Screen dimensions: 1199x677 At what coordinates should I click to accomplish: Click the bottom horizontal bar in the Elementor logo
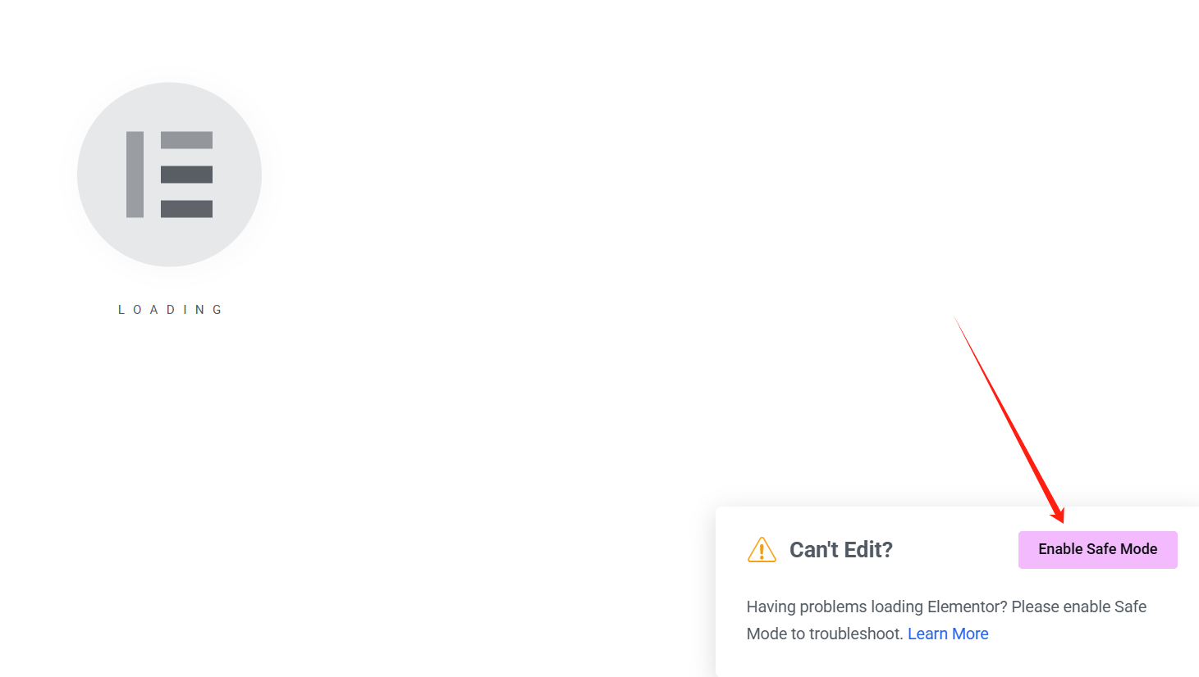(x=186, y=209)
